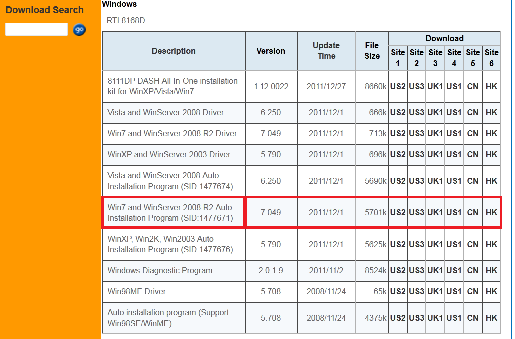This screenshot has width=515, height=339.
Task: Click the Site 6 column header
Action: (492, 58)
